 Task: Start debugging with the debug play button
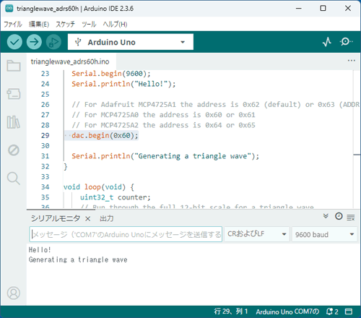click(53, 42)
